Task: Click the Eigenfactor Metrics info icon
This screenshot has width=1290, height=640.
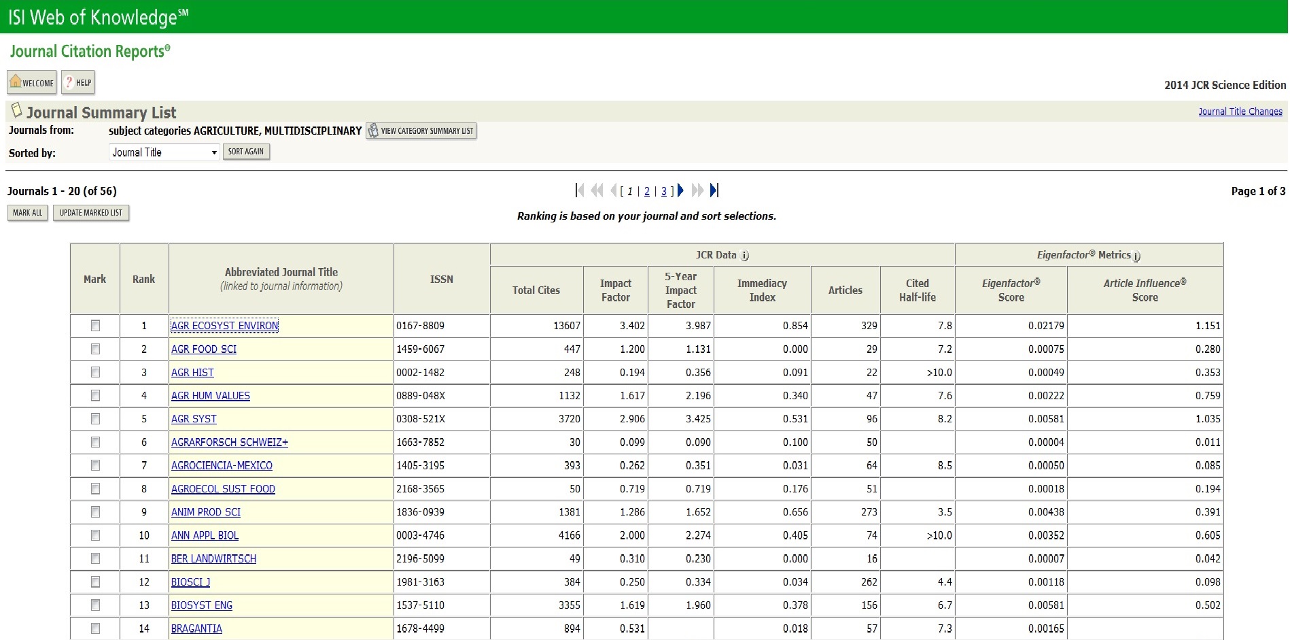Action: tap(1137, 256)
